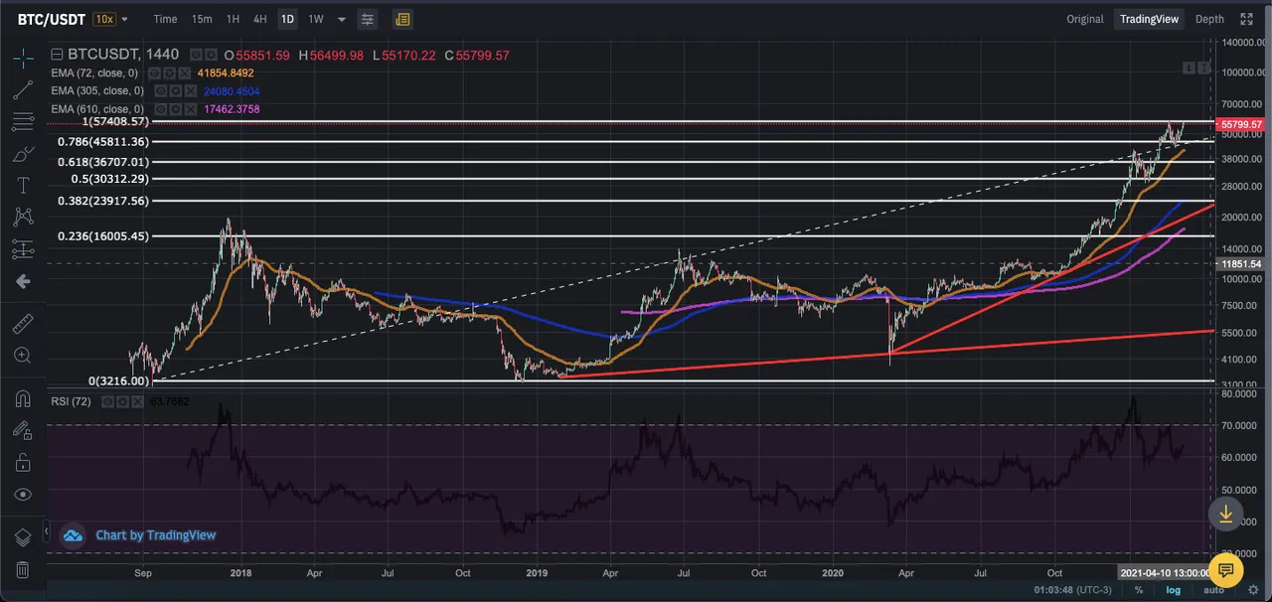Open the yellow chat support bubble
Screen dimensions: 1272x602
tap(1225, 570)
